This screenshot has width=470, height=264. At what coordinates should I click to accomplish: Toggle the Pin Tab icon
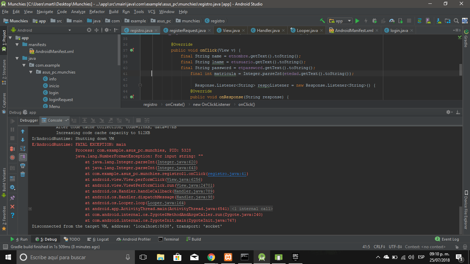click(x=12, y=198)
